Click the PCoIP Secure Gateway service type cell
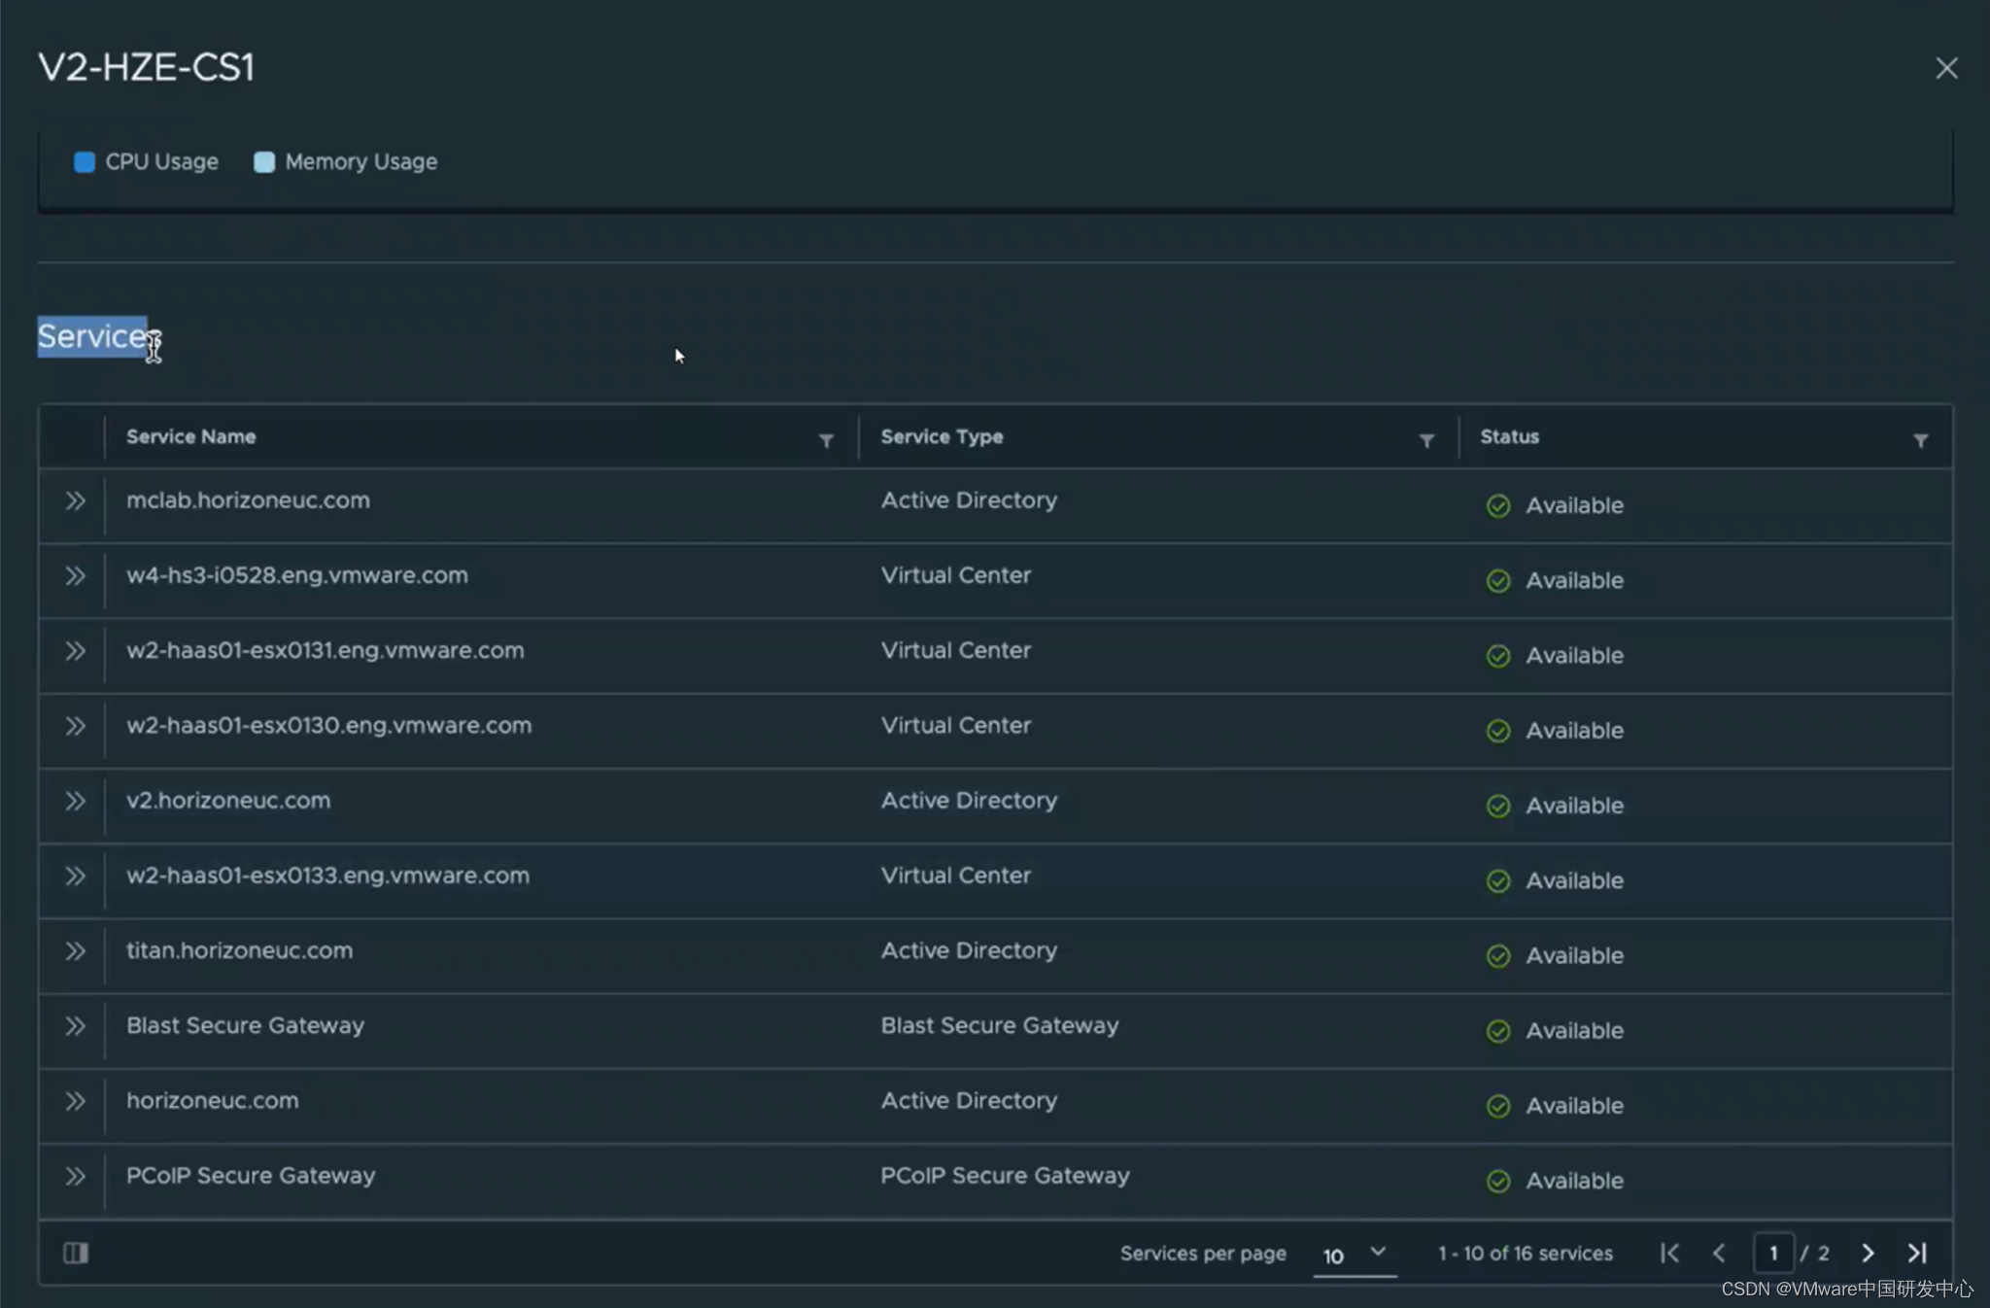The width and height of the screenshot is (1990, 1308). pyautogui.click(x=1005, y=1176)
